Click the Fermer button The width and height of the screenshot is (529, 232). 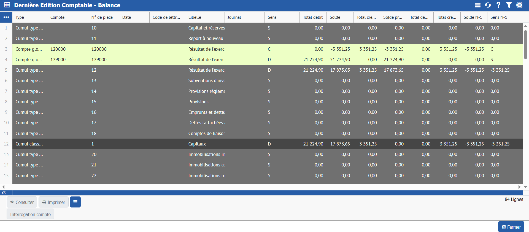pyautogui.click(x=511, y=227)
